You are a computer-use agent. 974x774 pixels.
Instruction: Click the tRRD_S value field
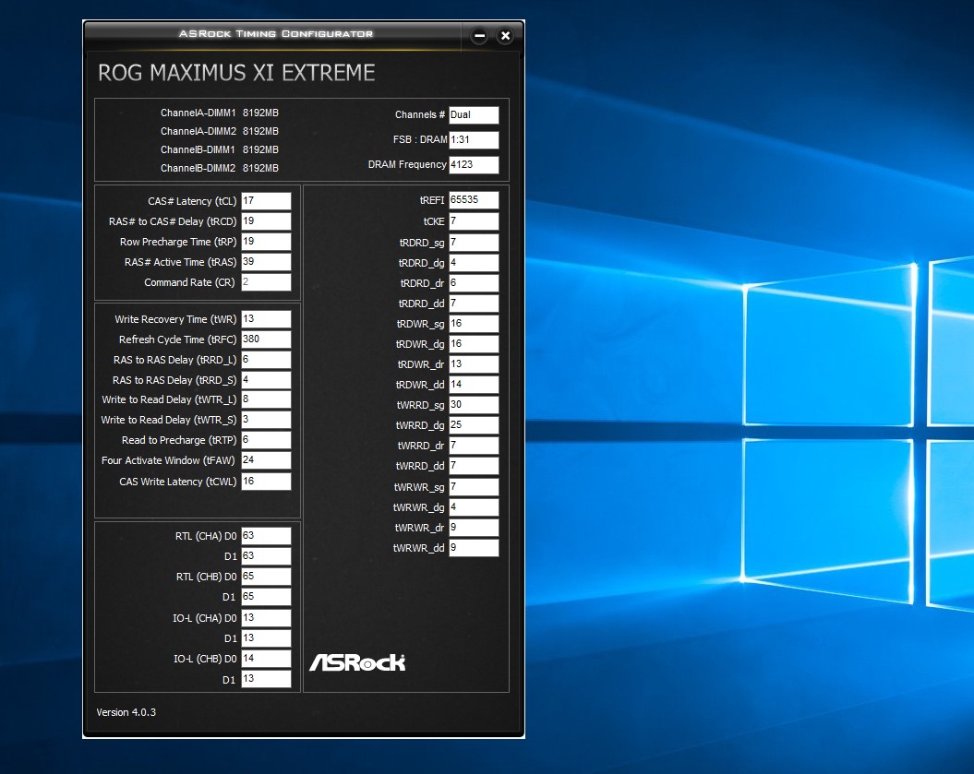[266, 379]
